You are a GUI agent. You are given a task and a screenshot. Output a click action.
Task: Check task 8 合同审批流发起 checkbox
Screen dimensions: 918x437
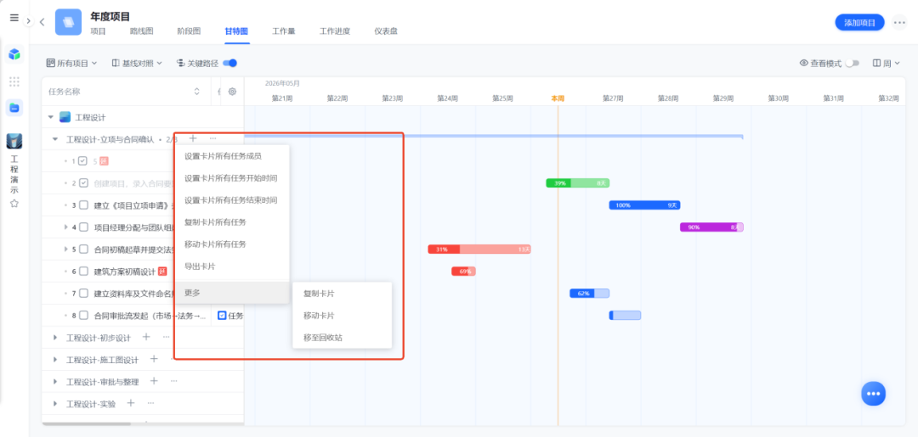click(83, 316)
